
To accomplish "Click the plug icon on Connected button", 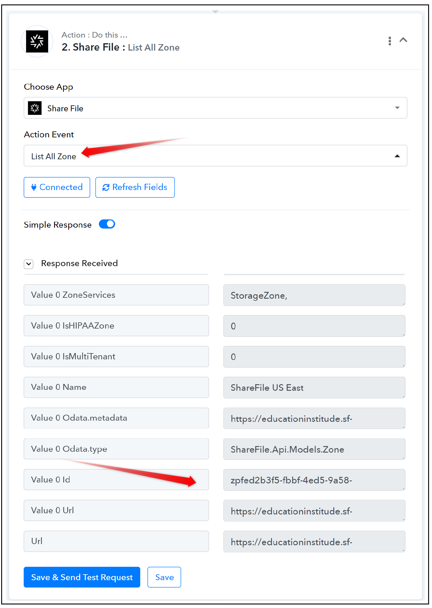I will [34, 187].
